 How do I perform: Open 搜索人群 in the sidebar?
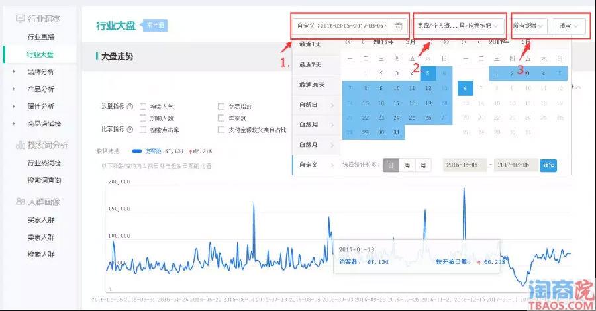pos(41,254)
